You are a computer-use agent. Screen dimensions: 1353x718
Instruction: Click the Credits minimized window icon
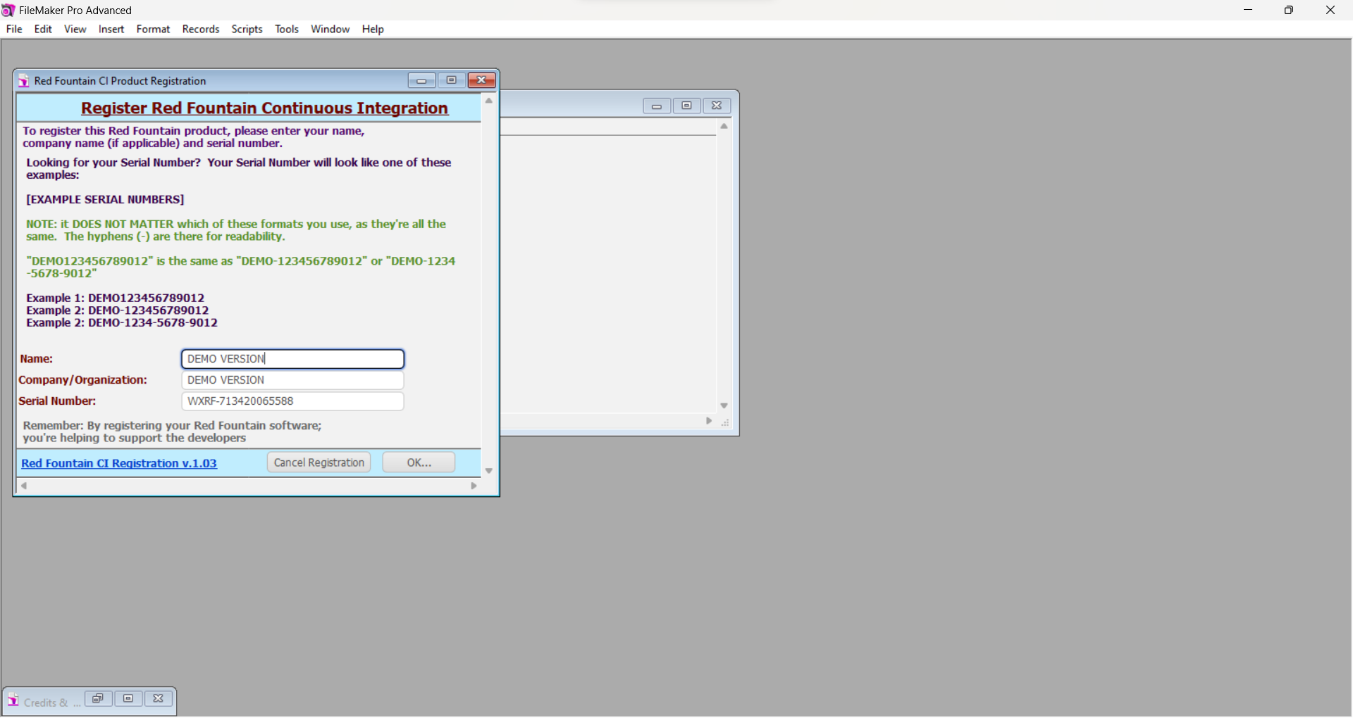coord(13,700)
